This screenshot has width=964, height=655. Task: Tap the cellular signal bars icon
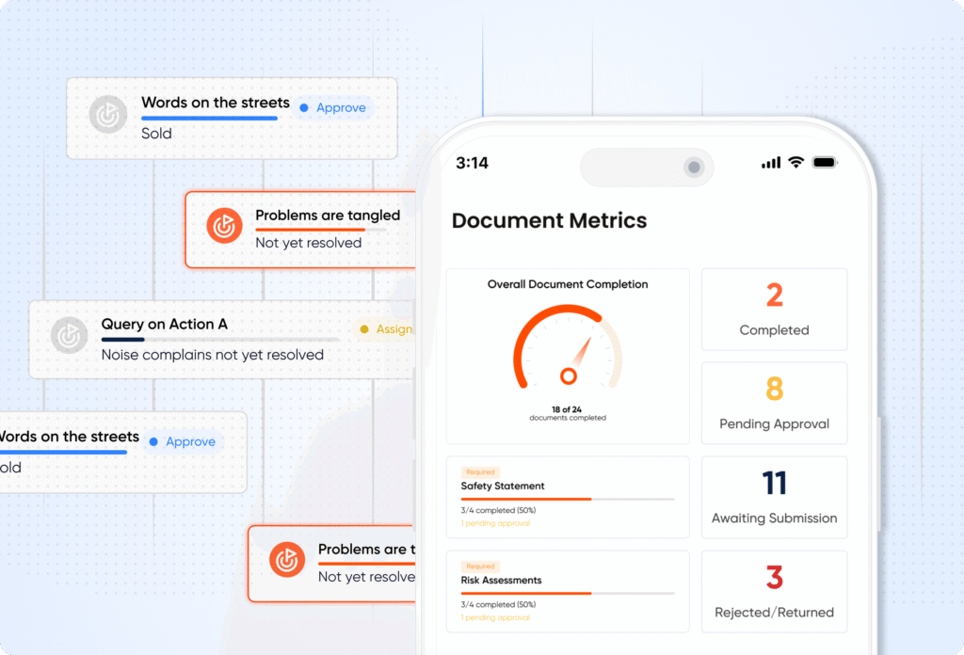tap(771, 163)
